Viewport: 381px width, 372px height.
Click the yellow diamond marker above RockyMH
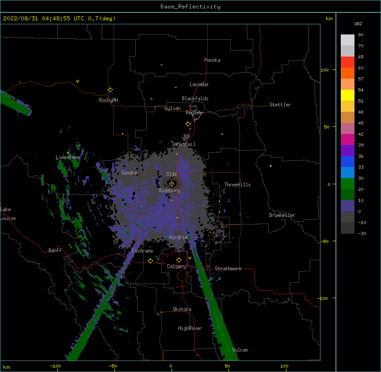coord(110,90)
